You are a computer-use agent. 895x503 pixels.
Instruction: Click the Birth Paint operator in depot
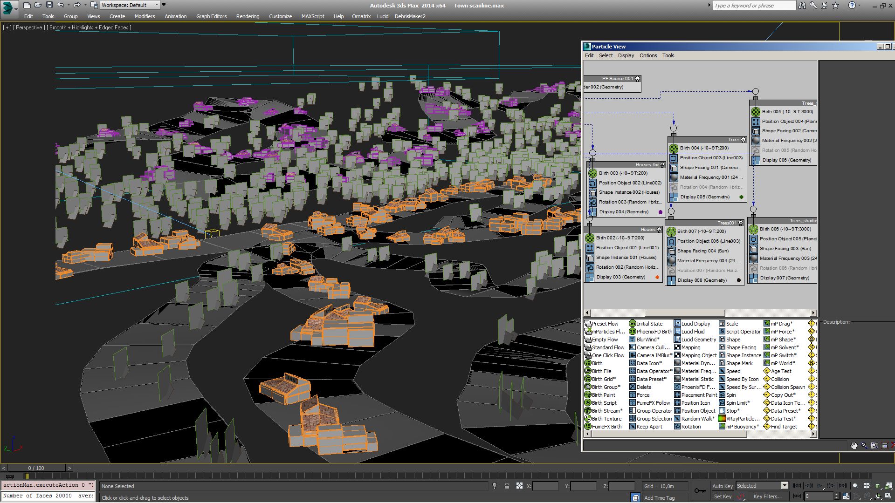pyautogui.click(x=603, y=395)
